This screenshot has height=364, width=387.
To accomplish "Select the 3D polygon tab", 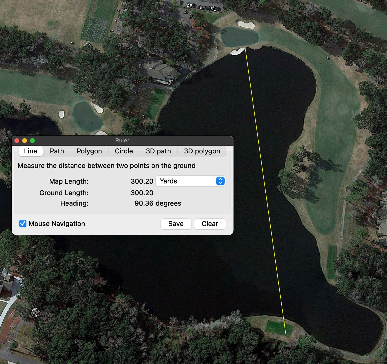I will pyautogui.click(x=202, y=151).
